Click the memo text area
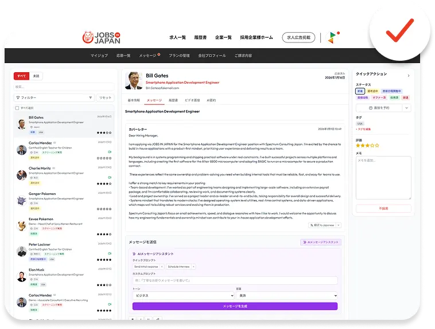The image size is (435, 329). click(x=383, y=178)
